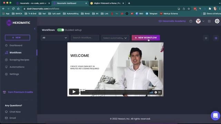
Task: Click the Earn Premium Credits gift icon
Action: pyautogui.click(x=4, y=92)
